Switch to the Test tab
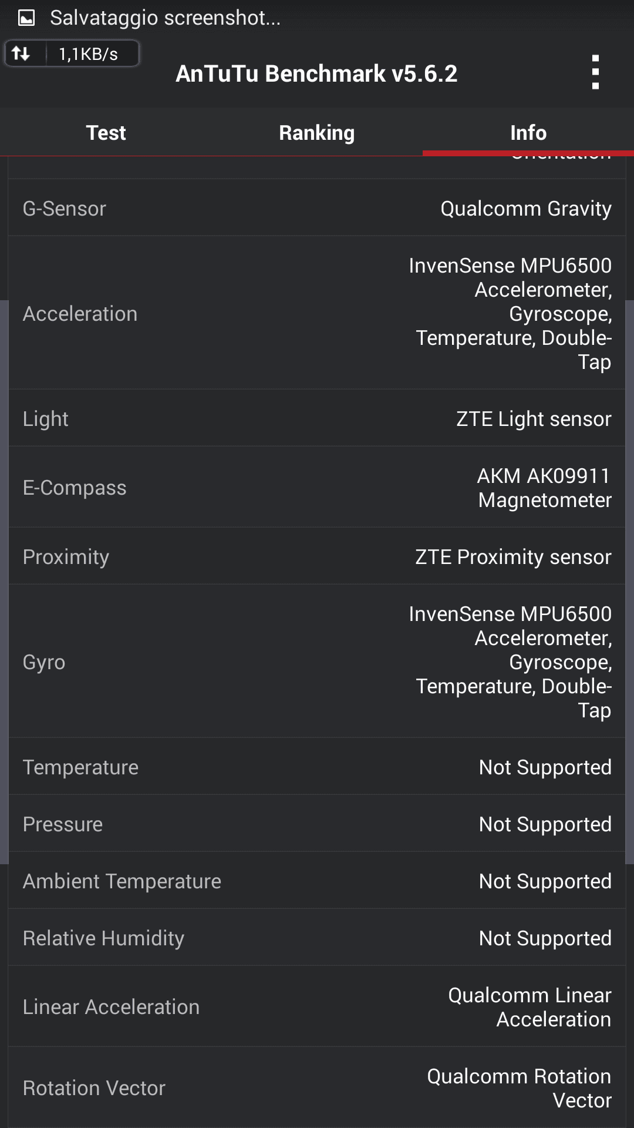The width and height of the screenshot is (634, 1128). pos(106,133)
